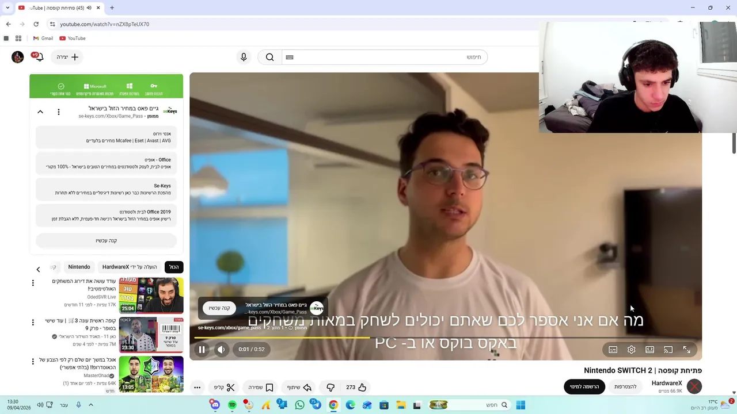The image size is (737, 414).
Task: Seek on the video progress bar
Action: click(446, 338)
